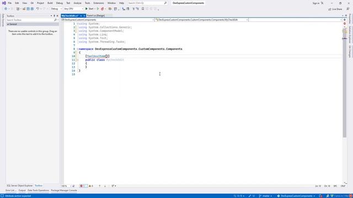353x198 pixels.
Task: Open the Output tab
Action: click(22, 190)
